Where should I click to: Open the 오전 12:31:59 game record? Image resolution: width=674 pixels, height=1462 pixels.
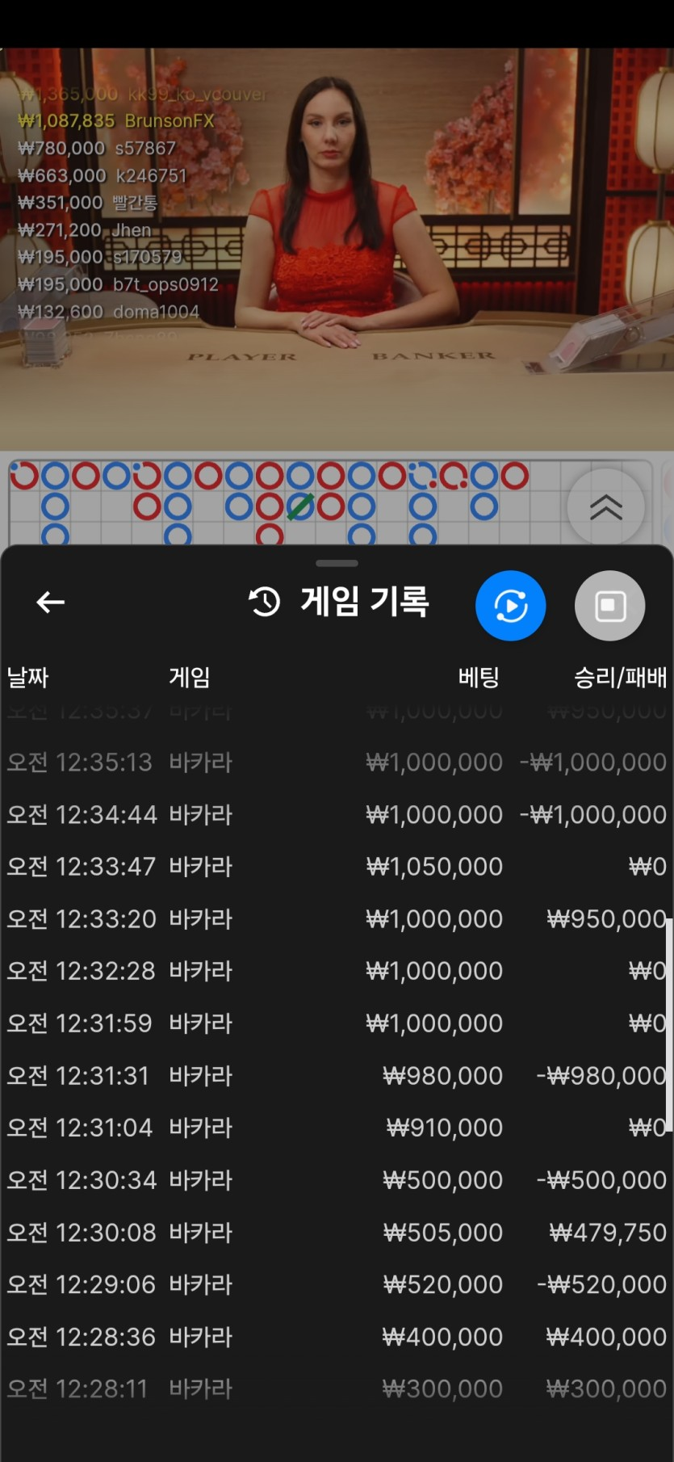coord(337,1023)
